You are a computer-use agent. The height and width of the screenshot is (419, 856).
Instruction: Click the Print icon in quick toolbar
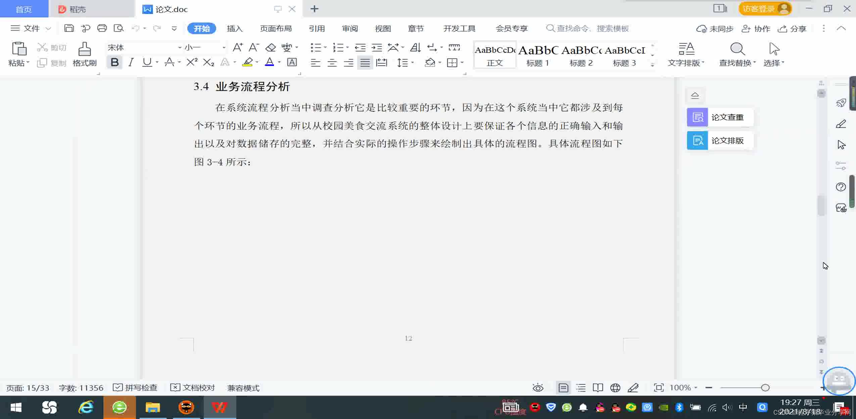[x=102, y=28]
